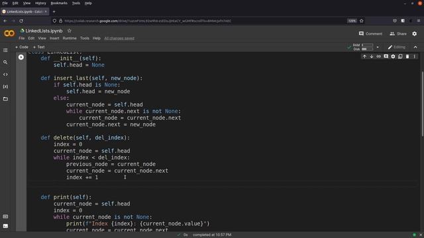The height and width of the screenshot is (238, 424).
Task: Open Colab Edit menu
Action: [31, 38]
